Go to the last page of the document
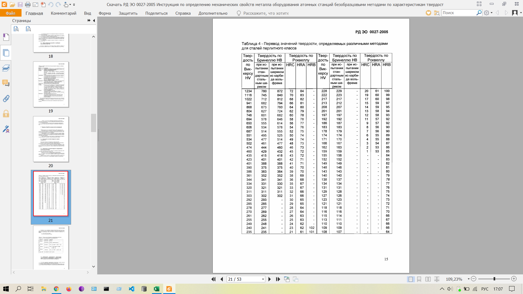 [x=278, y=279]
